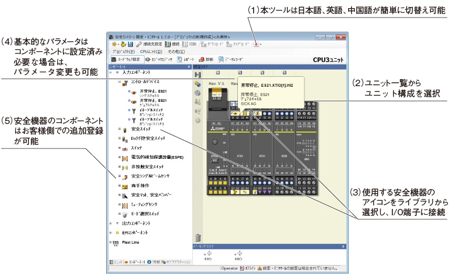The height and width of the screenshot is (277, 449).
Task: Open the その他 menu
Action: 177,51
